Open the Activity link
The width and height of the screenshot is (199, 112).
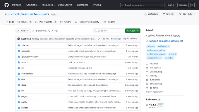click(x=152, y=76)
